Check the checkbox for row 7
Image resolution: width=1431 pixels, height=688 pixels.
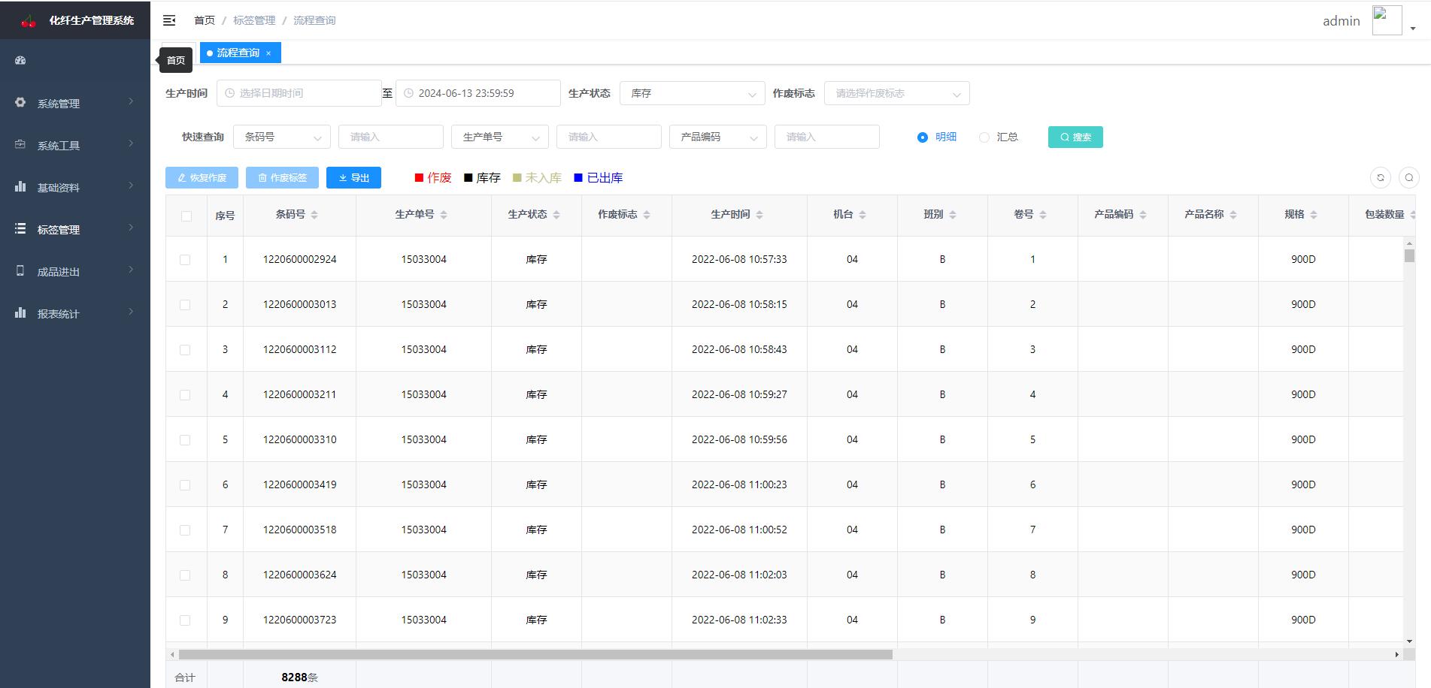pos(185,530)
